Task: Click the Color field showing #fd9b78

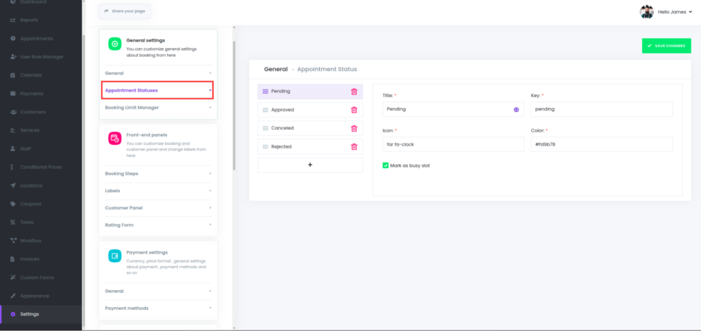Action: click(601, 144)
